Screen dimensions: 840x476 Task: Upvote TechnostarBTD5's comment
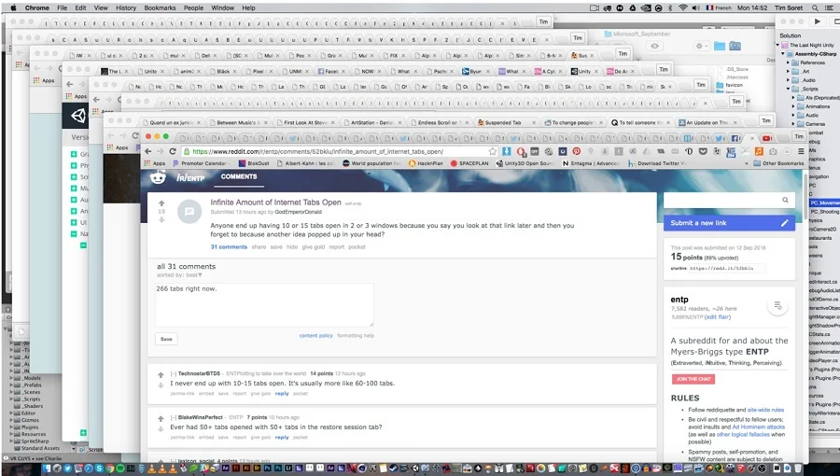click(x=161, y=373)
